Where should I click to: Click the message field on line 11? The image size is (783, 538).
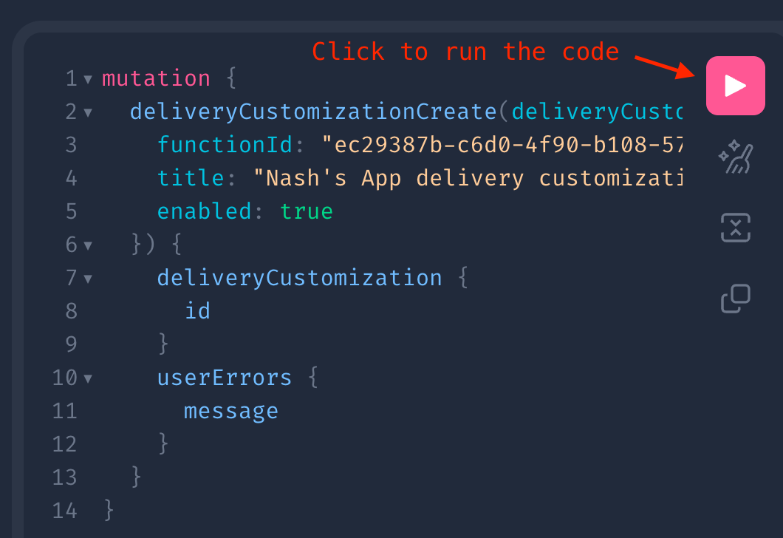231,411
